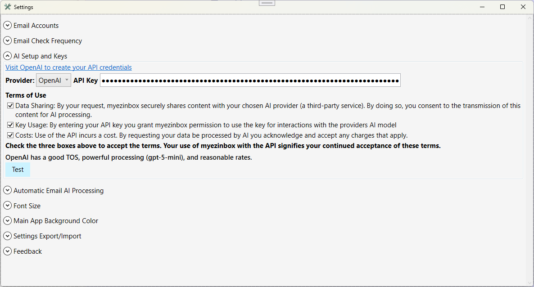The image size is (534, 287).
Task: Expand the Feedback section chevron
Action: click(x=8, y=251)
